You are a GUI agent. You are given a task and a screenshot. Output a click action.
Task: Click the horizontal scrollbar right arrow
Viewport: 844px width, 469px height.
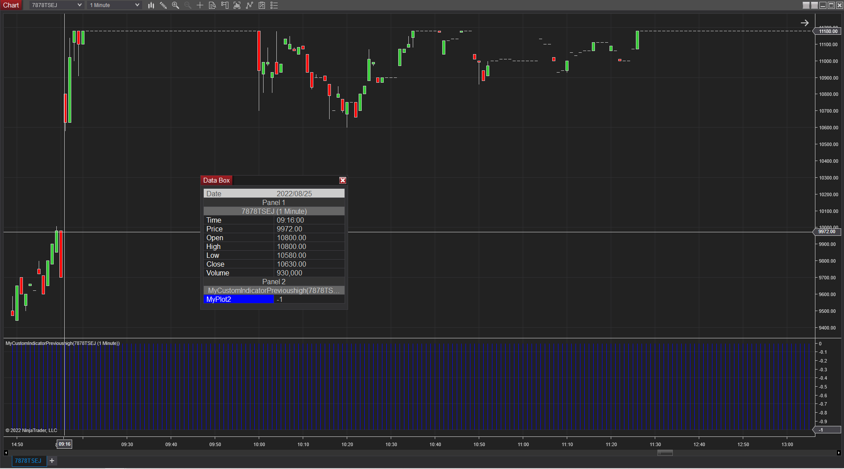point(839,453)
